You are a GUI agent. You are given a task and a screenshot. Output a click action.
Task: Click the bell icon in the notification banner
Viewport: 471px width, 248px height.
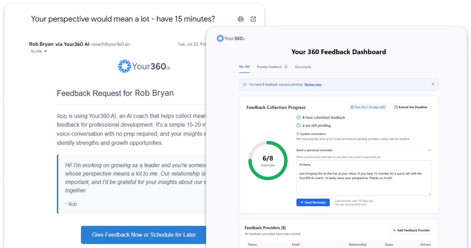(245, 84)
